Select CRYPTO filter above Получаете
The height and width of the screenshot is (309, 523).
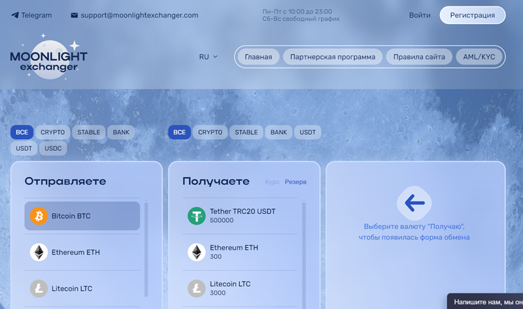(x=210, y=133)
